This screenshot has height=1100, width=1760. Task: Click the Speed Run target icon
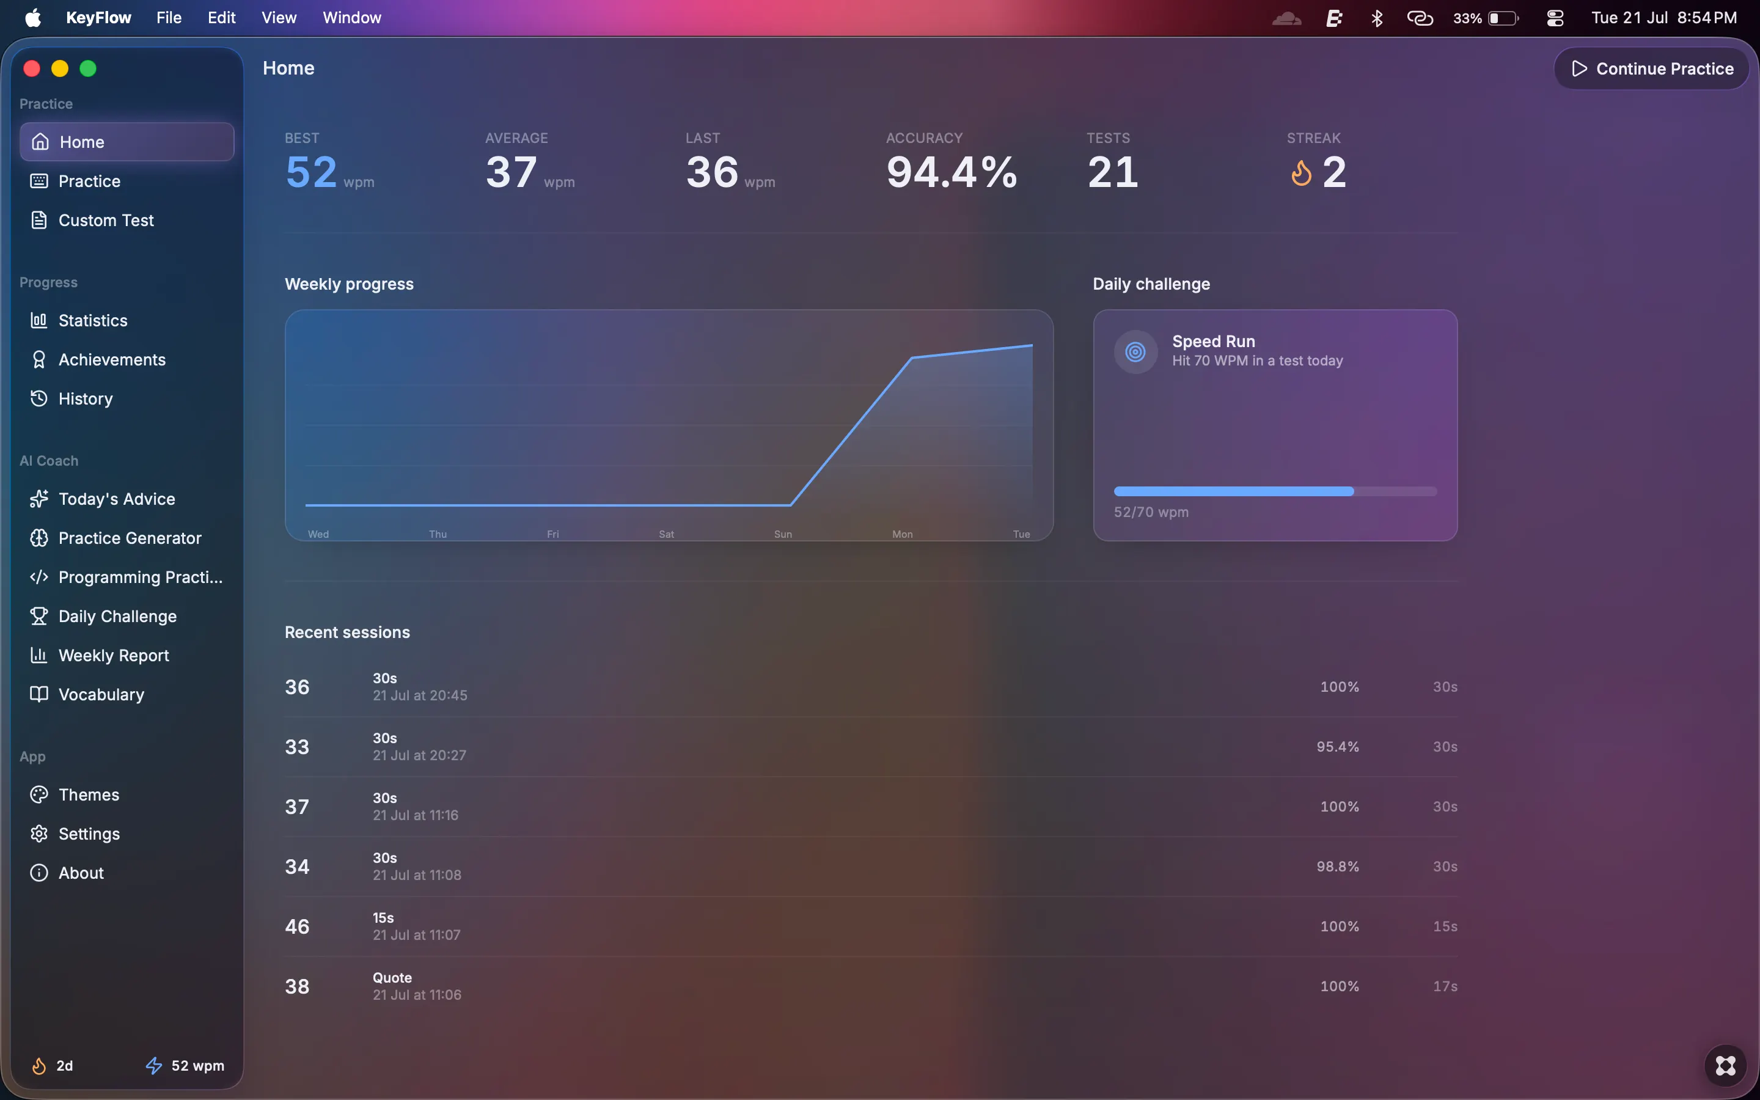pos(1135,352)
